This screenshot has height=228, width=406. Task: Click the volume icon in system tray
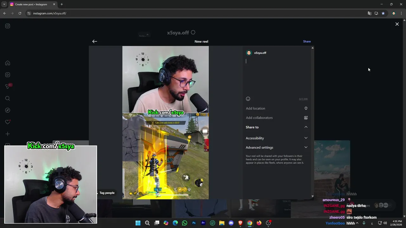click(x=385, y=223)
